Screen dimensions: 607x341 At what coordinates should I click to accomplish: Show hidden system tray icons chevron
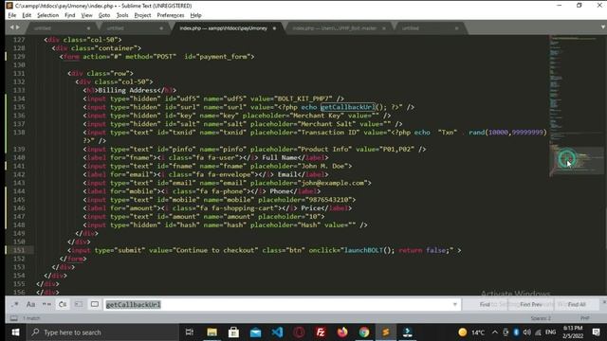[x=495, y=332]
